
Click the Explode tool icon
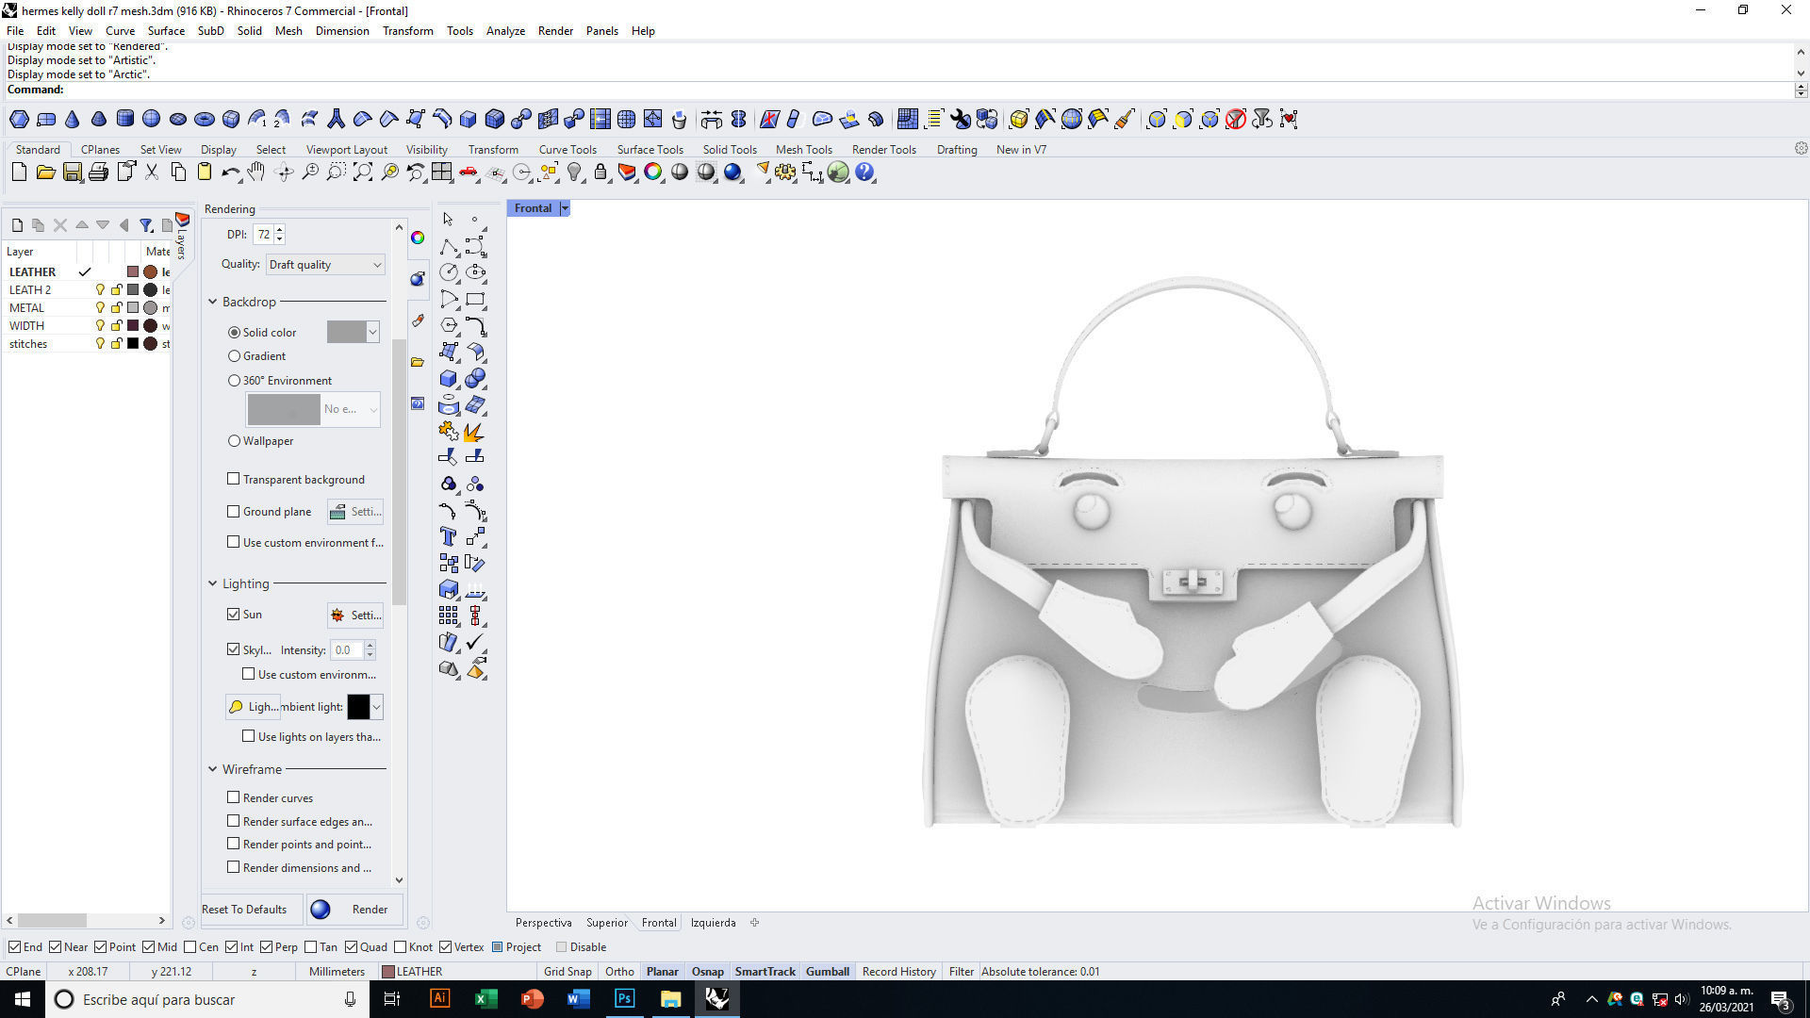click(x=474, y=432)
